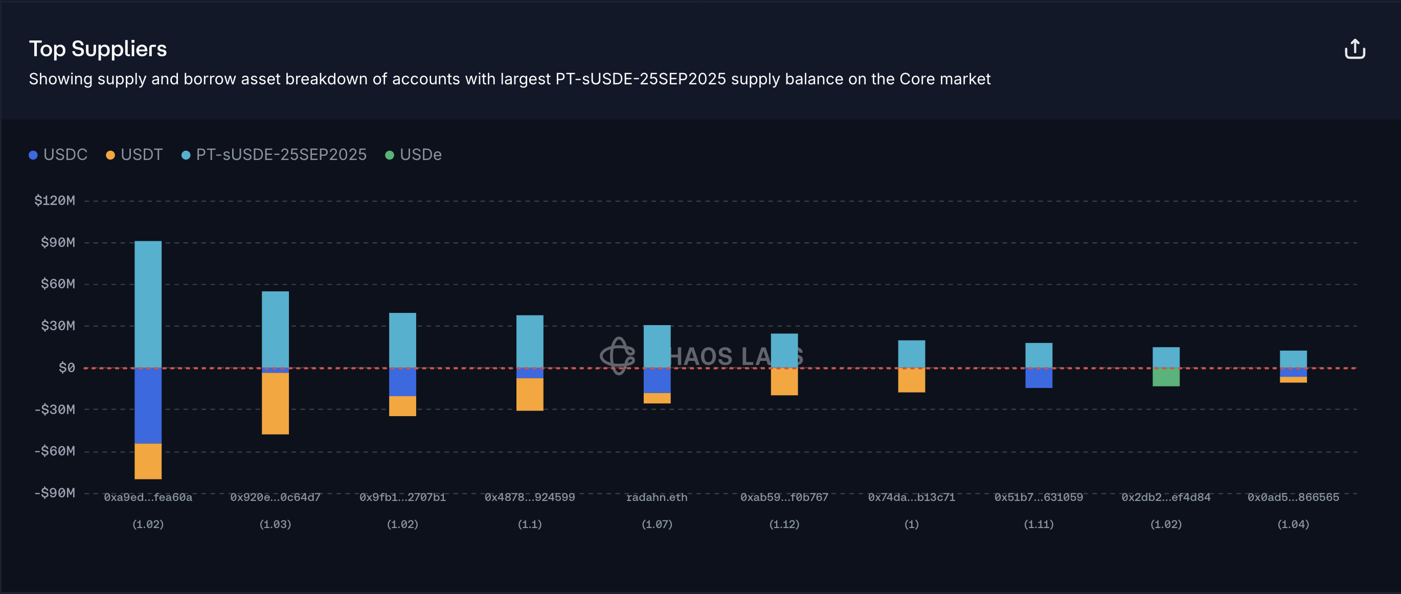The width and height of the screenshot is (1401, 594).
Task: Open account label 0x9fb1...2707b1
Action: pos(402,497)
